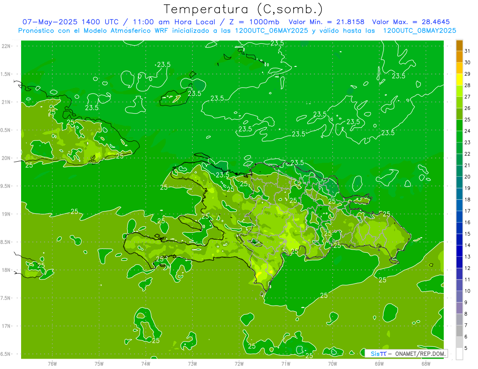Click the longitude label '71W'

(x=286, y=363)
